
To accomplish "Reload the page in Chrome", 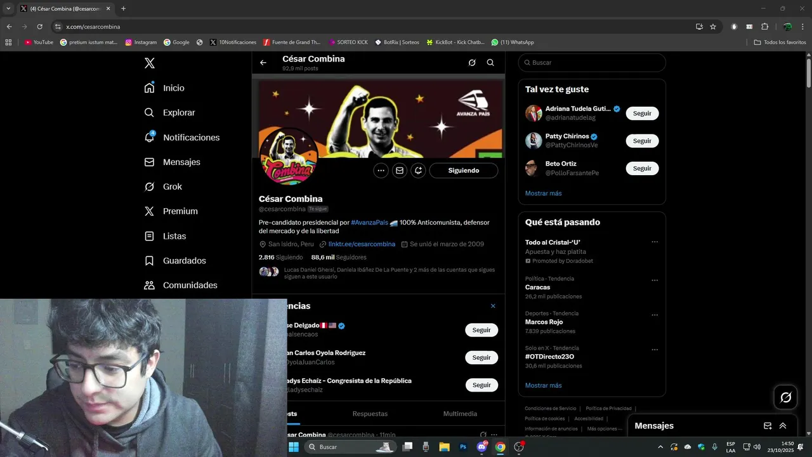I will [39, 27].
